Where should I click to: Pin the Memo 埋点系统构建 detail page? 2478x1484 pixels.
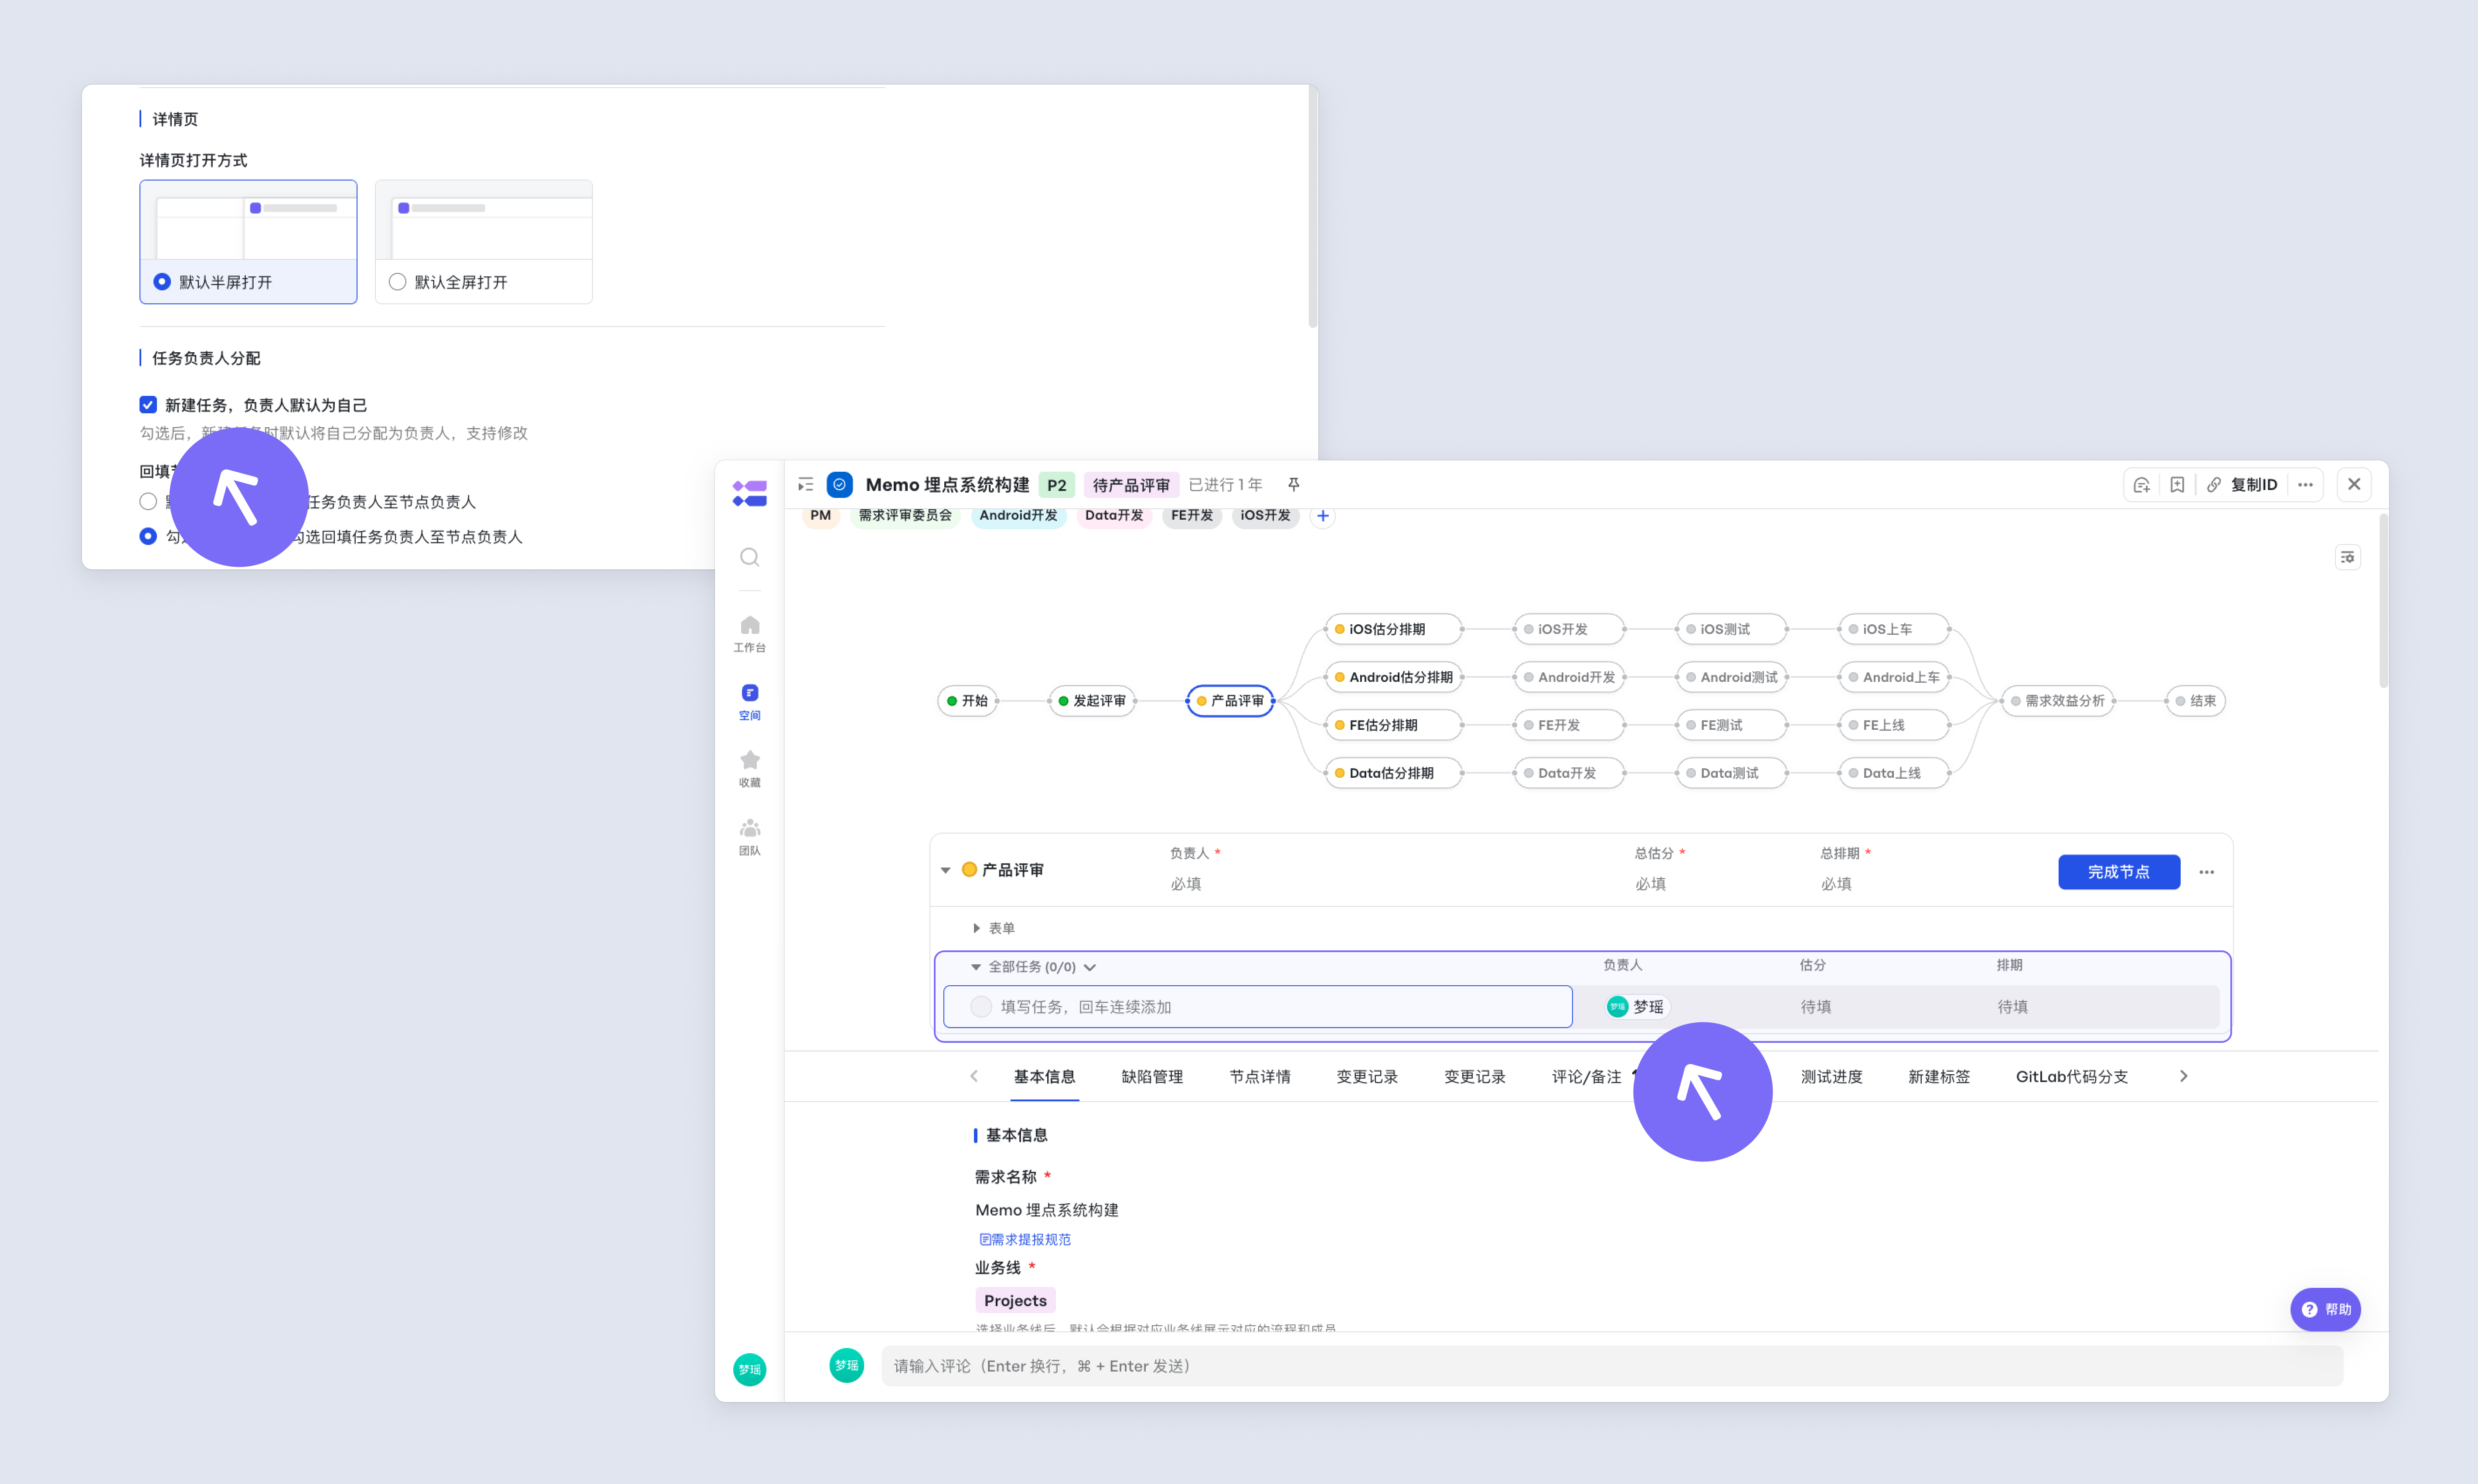[1294, 485]
